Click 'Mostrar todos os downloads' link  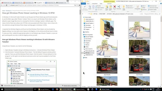[70, 86]
